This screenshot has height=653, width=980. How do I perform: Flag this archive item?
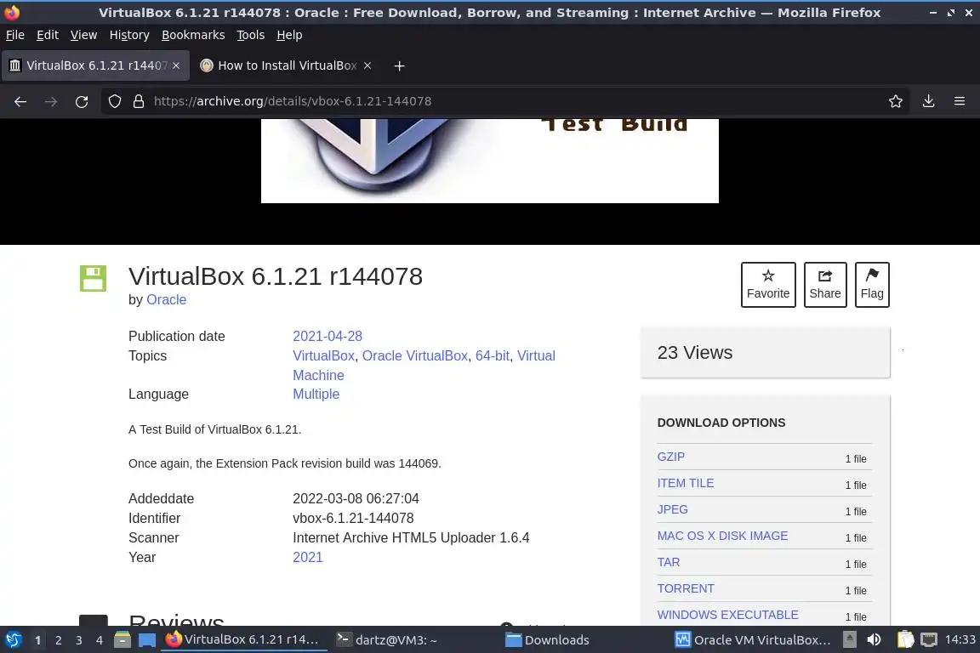[x=872, y=285]
